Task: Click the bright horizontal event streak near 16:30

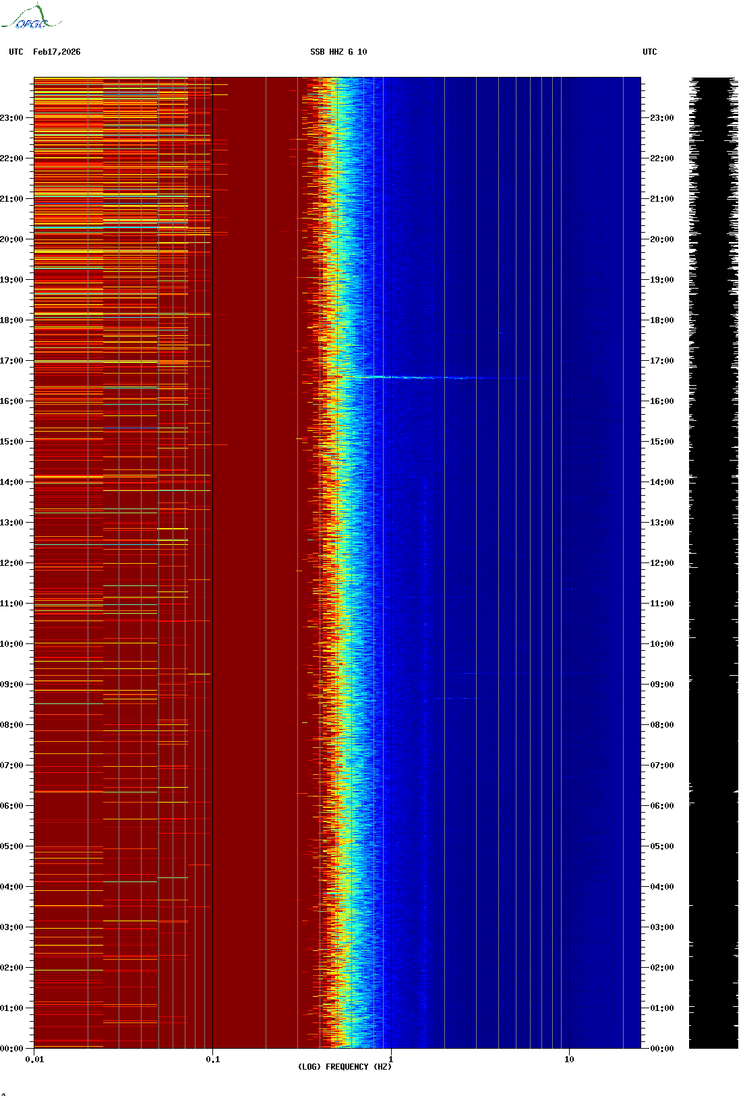Action: pos(405,377)
